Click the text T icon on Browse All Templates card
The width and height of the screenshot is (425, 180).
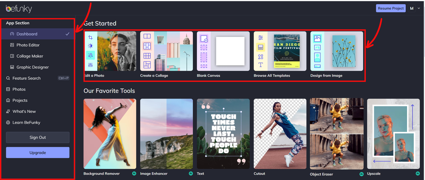coord(261,65)
